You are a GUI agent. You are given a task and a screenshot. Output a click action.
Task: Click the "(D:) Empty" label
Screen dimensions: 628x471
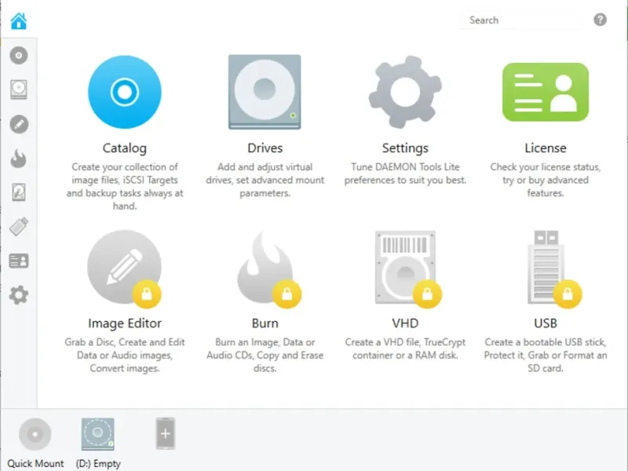point(98,463)
